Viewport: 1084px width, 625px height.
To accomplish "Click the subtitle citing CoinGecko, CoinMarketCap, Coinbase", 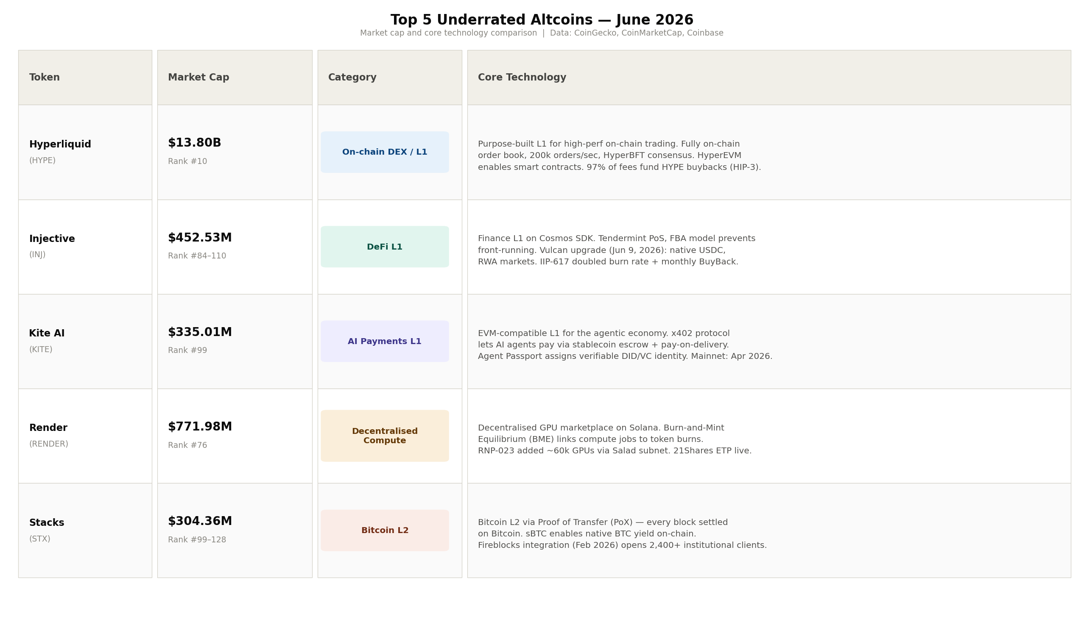I will (541, 33).
